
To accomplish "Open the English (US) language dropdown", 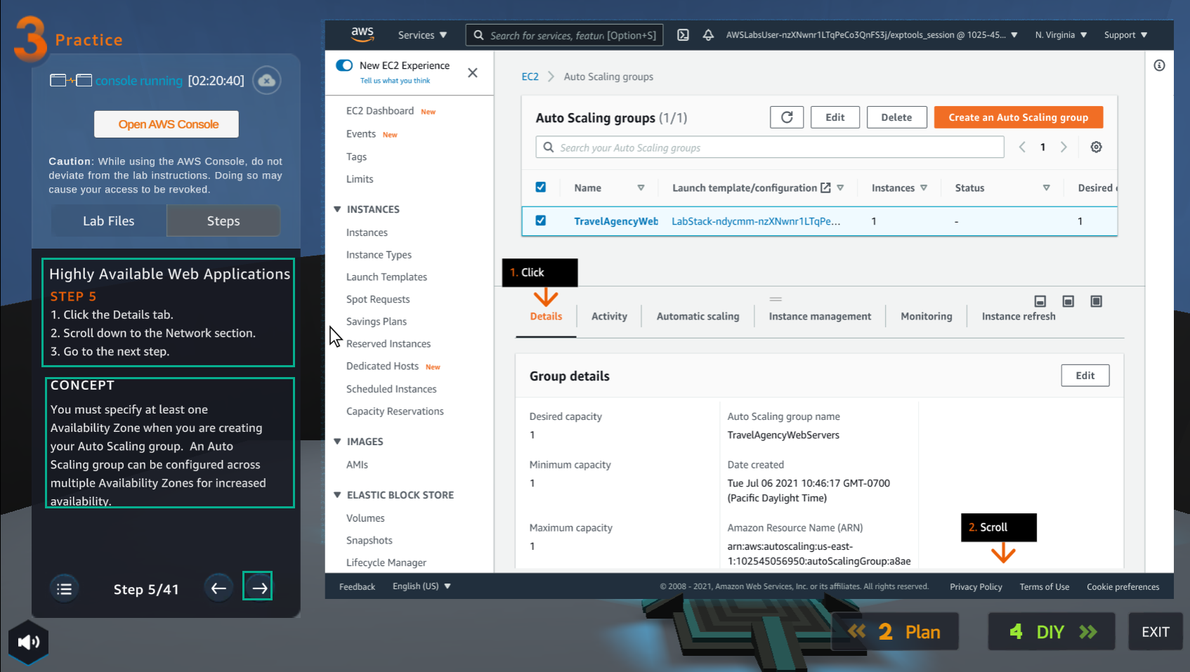I will 421,586.
